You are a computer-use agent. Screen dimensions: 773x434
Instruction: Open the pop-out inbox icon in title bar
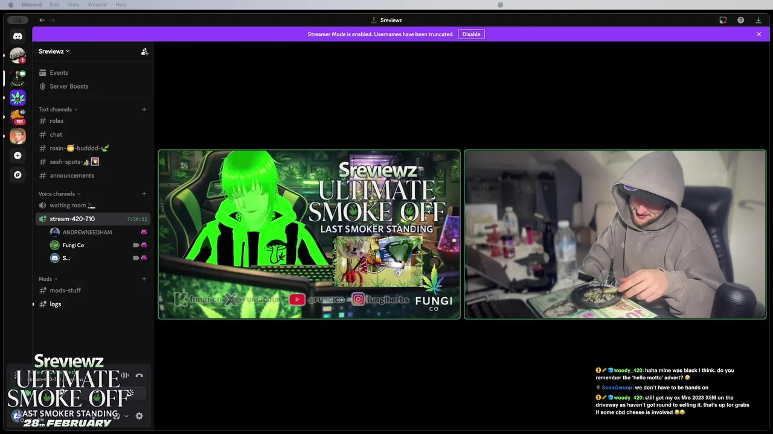tap(723, 20)
